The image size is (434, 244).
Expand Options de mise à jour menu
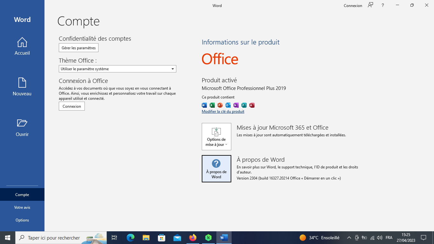216,137
